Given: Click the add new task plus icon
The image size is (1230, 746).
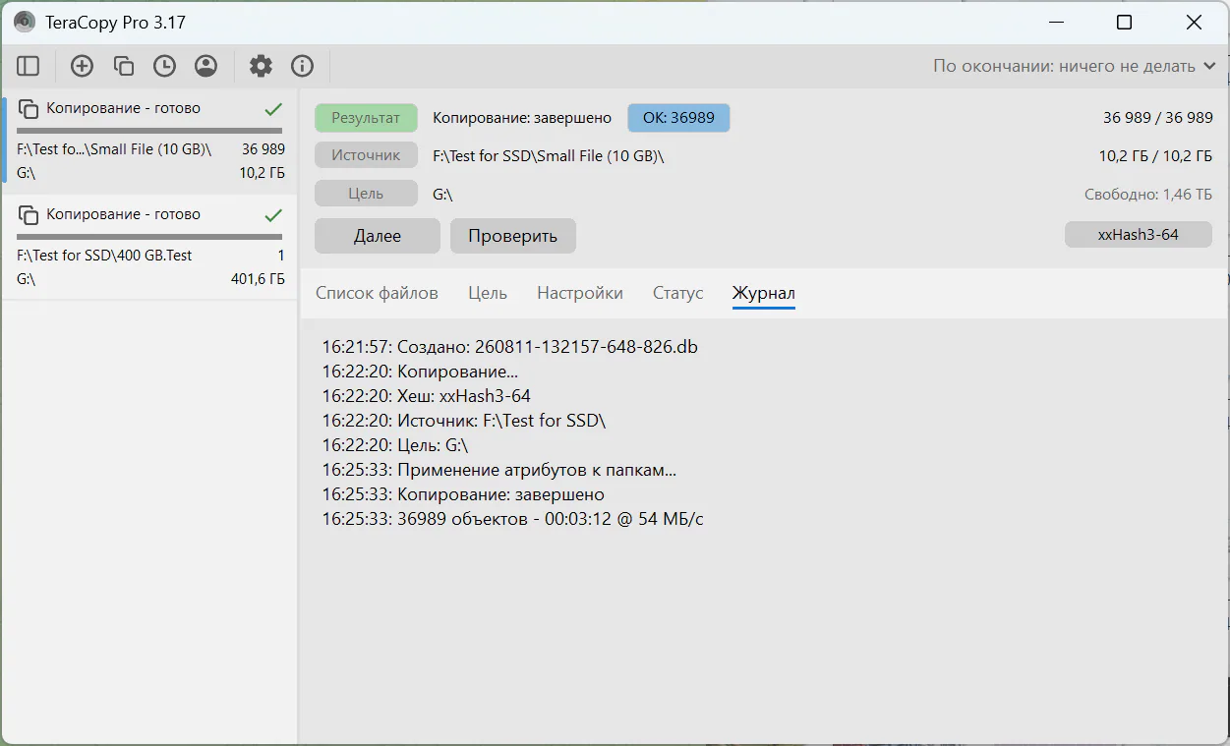Looking at the screenshot, I should [x=82, y=66].
